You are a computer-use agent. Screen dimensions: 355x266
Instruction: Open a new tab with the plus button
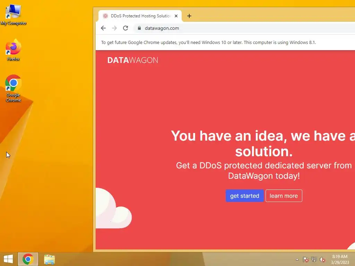tap(189, 16)
